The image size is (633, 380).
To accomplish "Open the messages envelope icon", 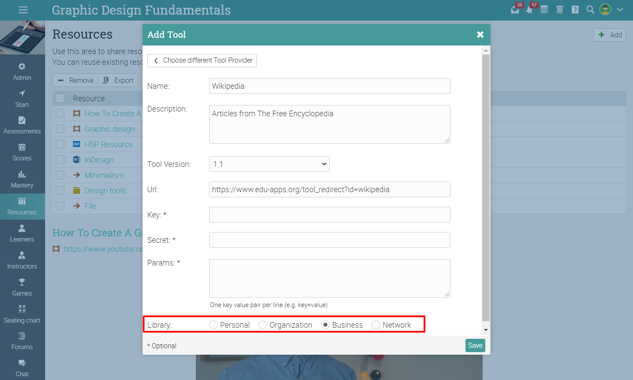I will pyautogui.click(x=515, y=9).
